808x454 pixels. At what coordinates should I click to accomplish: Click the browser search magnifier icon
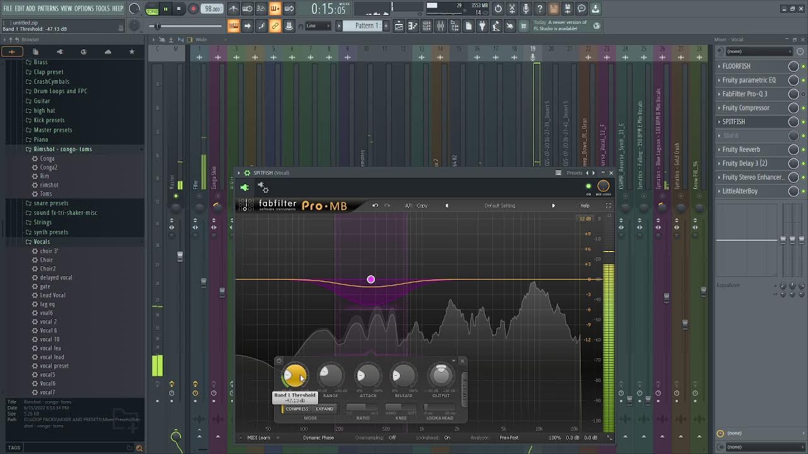pos(140,448)
